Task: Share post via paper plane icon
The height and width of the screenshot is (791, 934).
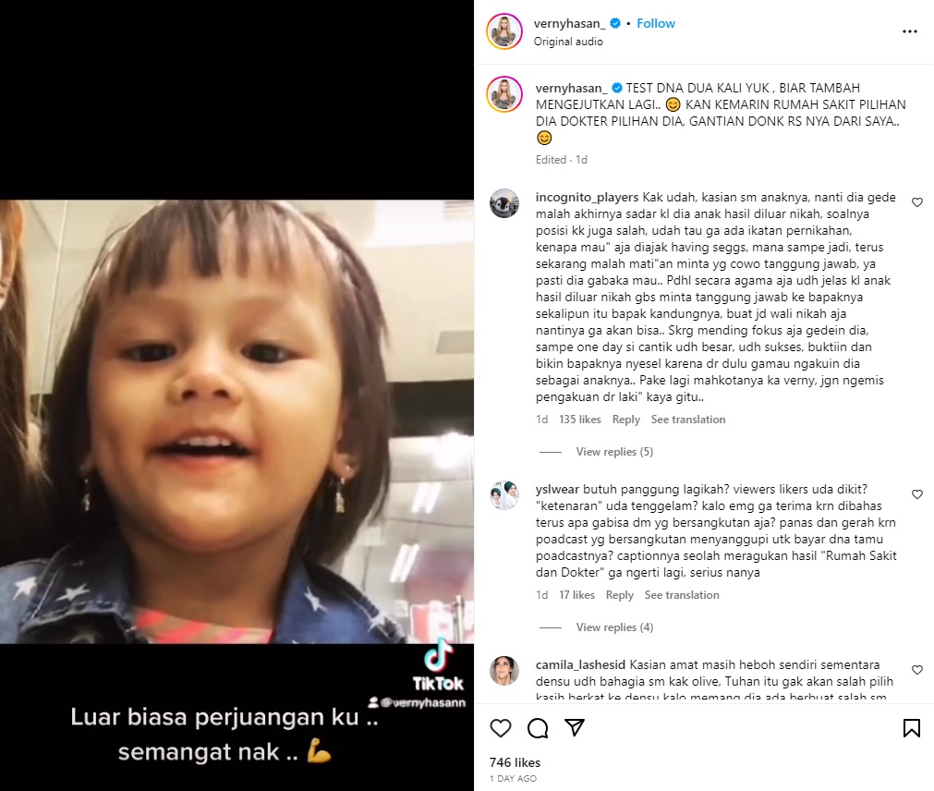Action: tap(575, 727)
